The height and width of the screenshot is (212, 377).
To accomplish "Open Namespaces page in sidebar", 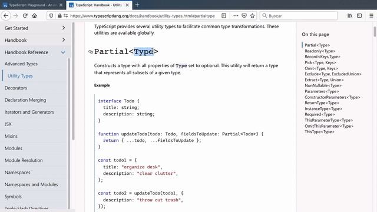I will (x=17, y=173).
